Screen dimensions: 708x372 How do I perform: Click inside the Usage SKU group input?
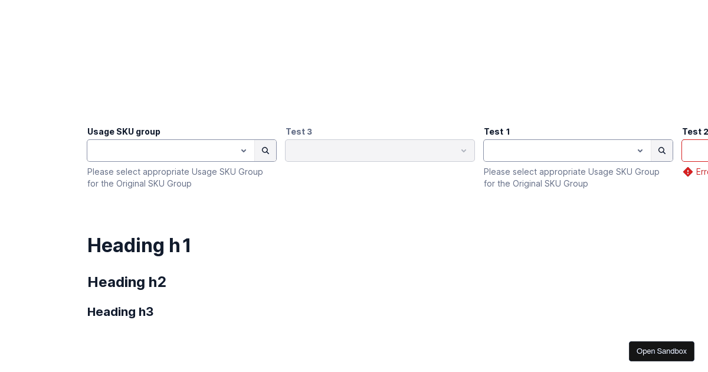tap(165, 151)
